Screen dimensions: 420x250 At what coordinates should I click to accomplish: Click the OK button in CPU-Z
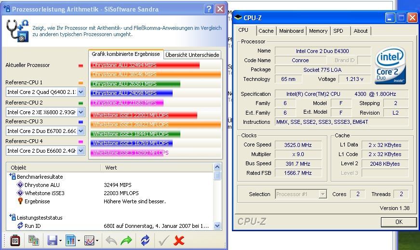pos(399,222)
